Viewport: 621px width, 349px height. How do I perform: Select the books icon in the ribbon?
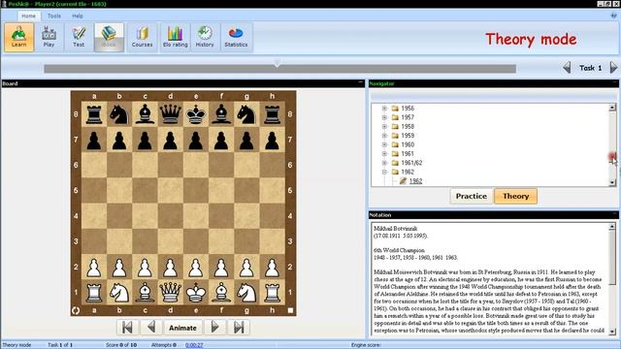(109, 37)
